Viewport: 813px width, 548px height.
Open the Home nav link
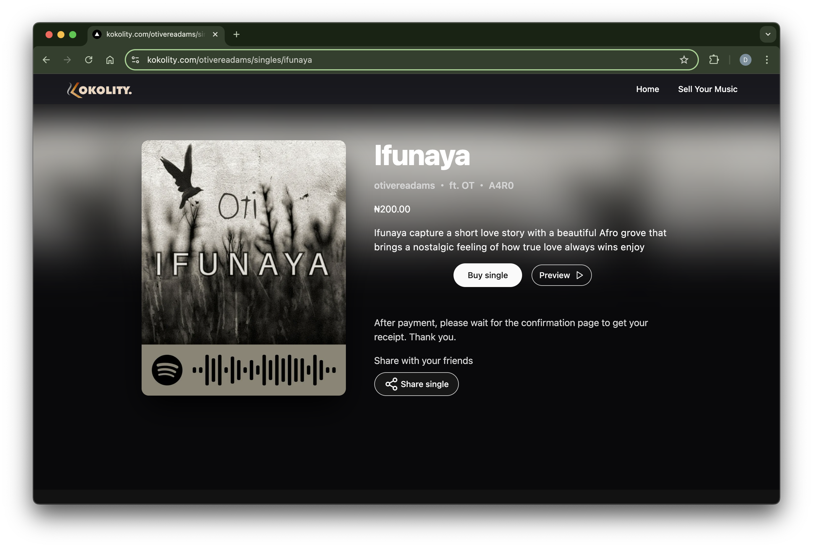point(647,89)
